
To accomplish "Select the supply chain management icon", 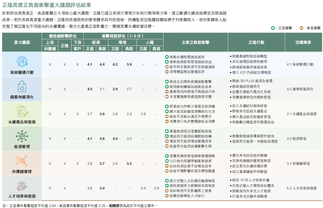I will click(22, 161).
